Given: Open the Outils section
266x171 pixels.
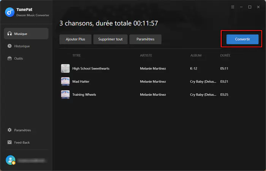Looking at the screenshot, I should point(26,59).
